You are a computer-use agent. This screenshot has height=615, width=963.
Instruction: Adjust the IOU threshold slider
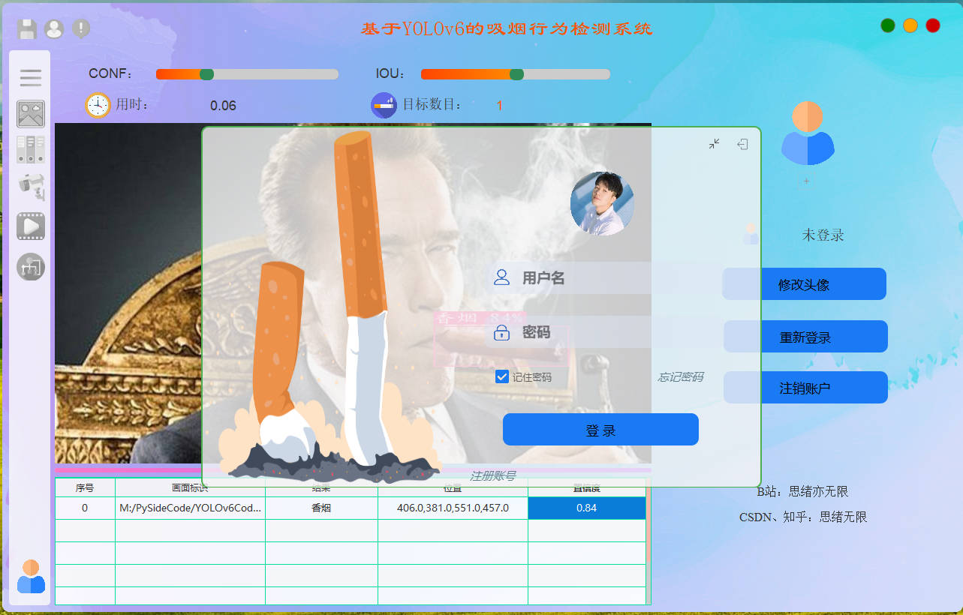516,74
